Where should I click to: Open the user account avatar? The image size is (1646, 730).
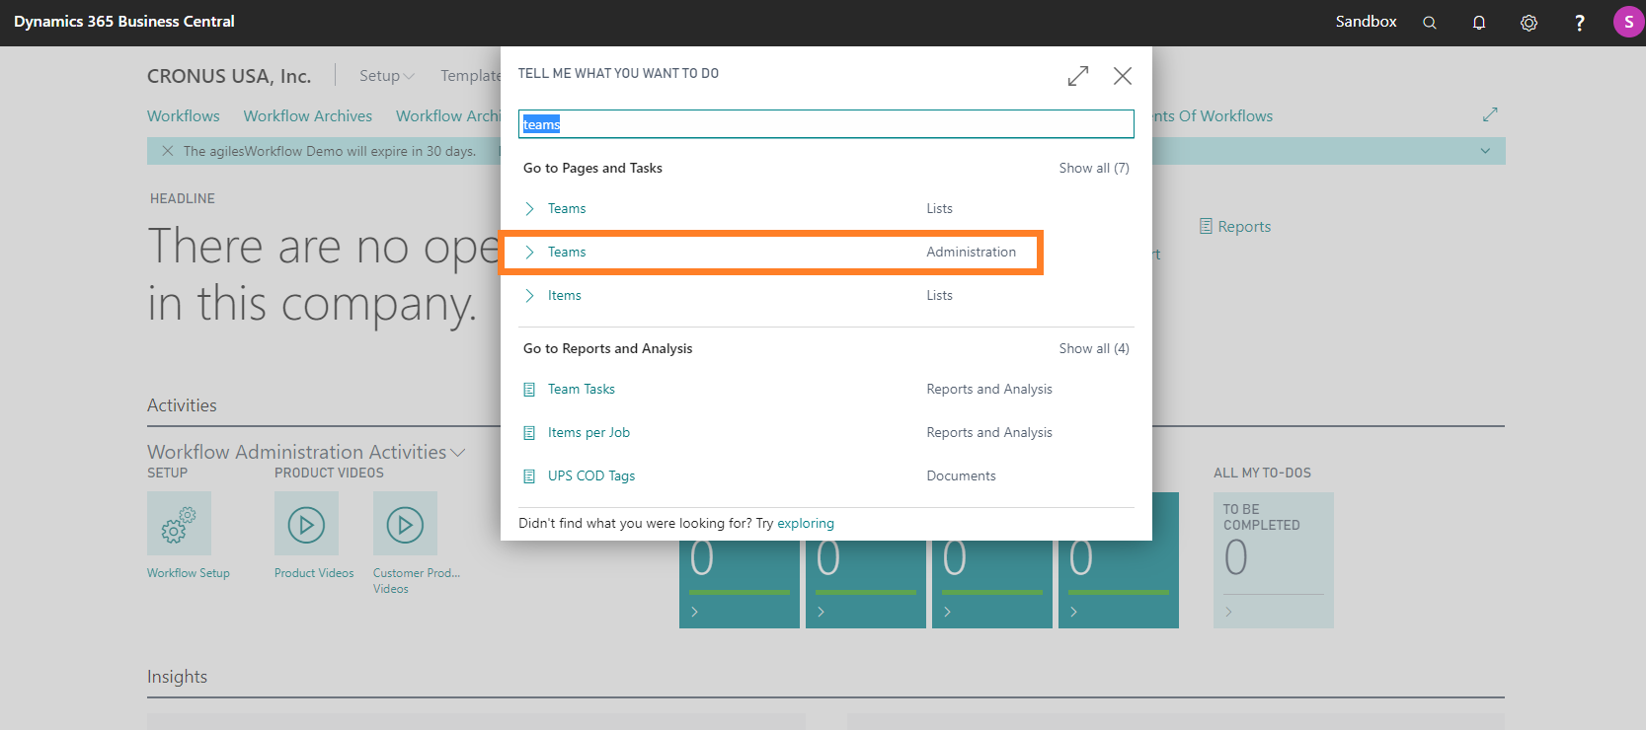[1627, 22]
